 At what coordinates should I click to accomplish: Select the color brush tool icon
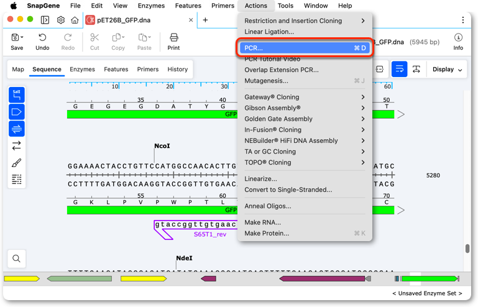point(16,162)
